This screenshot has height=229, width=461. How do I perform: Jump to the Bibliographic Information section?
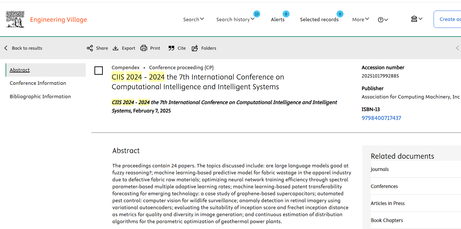pyautogui.click(x=40, y=97)
